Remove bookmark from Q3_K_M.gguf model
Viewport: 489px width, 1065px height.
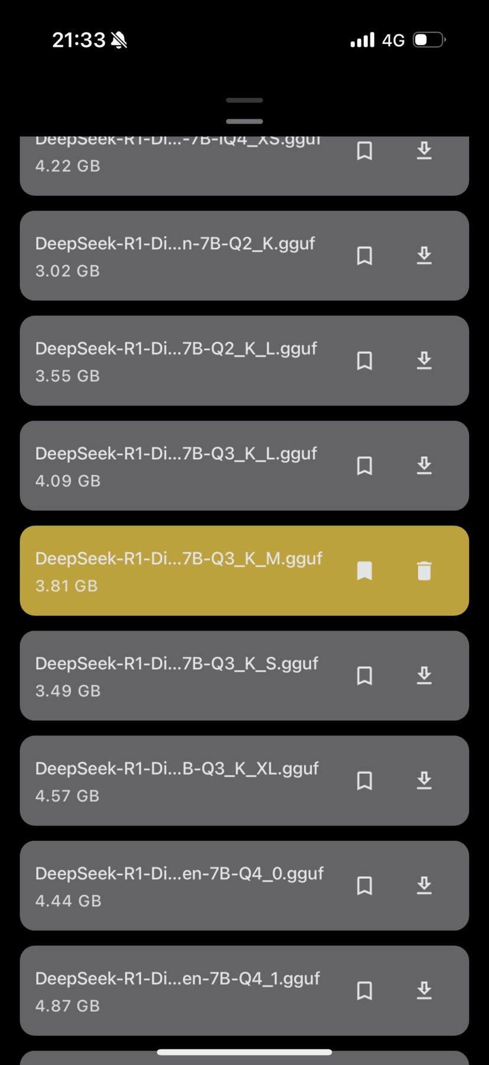(364, 571)
